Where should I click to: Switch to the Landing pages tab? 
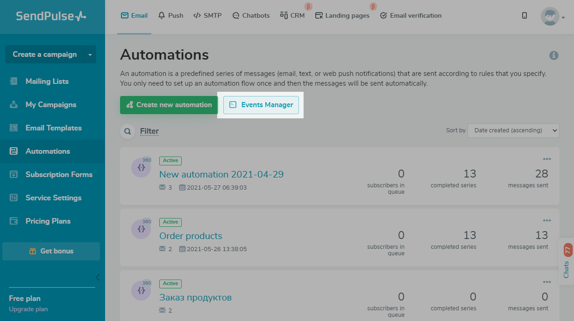(x=342, y=15)
